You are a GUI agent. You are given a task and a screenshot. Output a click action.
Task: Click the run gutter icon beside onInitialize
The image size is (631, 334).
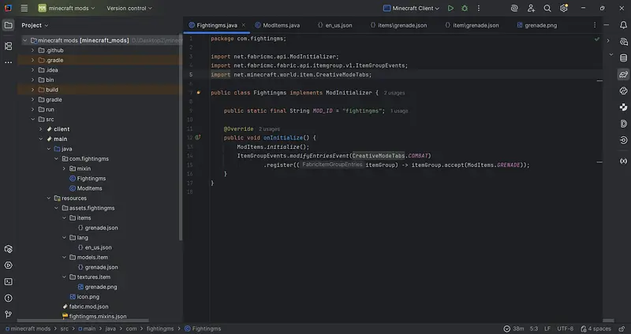click(198, 137)
